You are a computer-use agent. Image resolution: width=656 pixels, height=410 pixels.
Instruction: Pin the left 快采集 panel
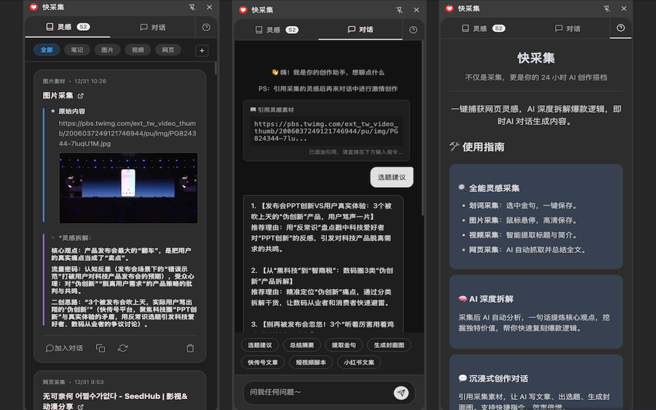[192, 7]
